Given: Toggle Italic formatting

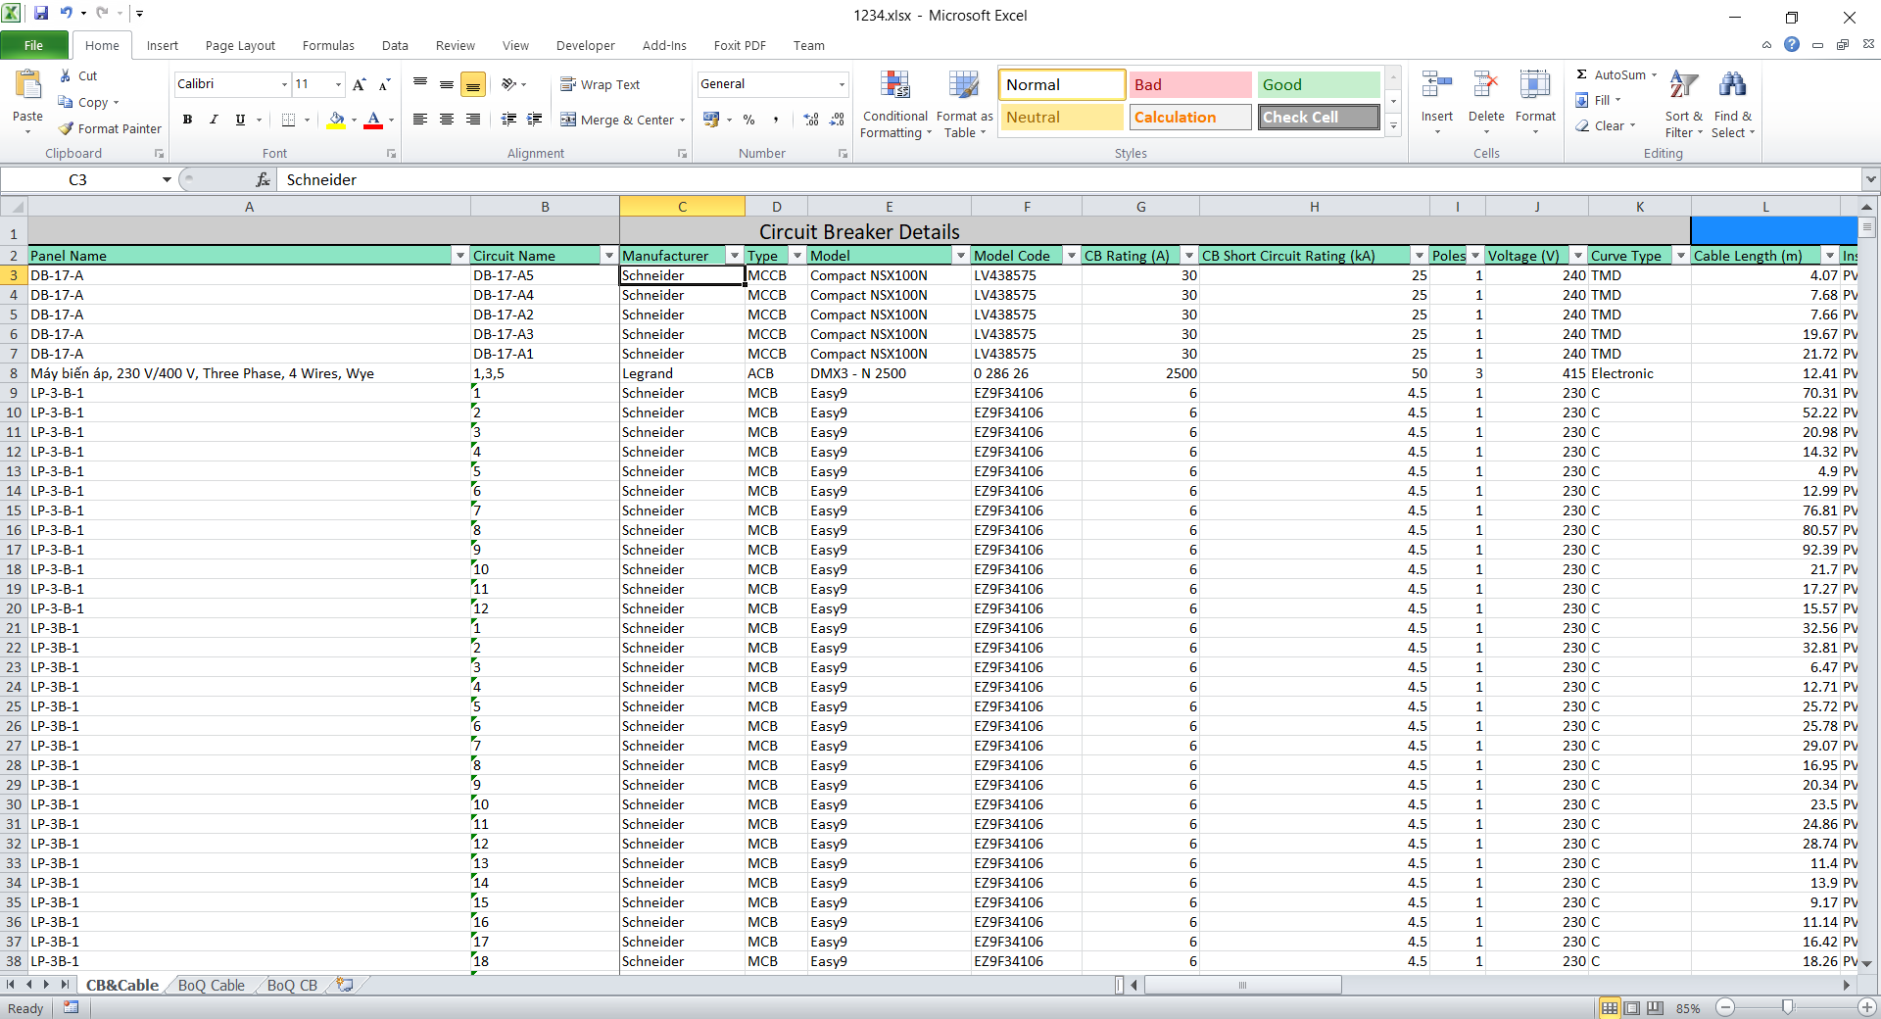Looking at the screenshot, I should point(214,120).
